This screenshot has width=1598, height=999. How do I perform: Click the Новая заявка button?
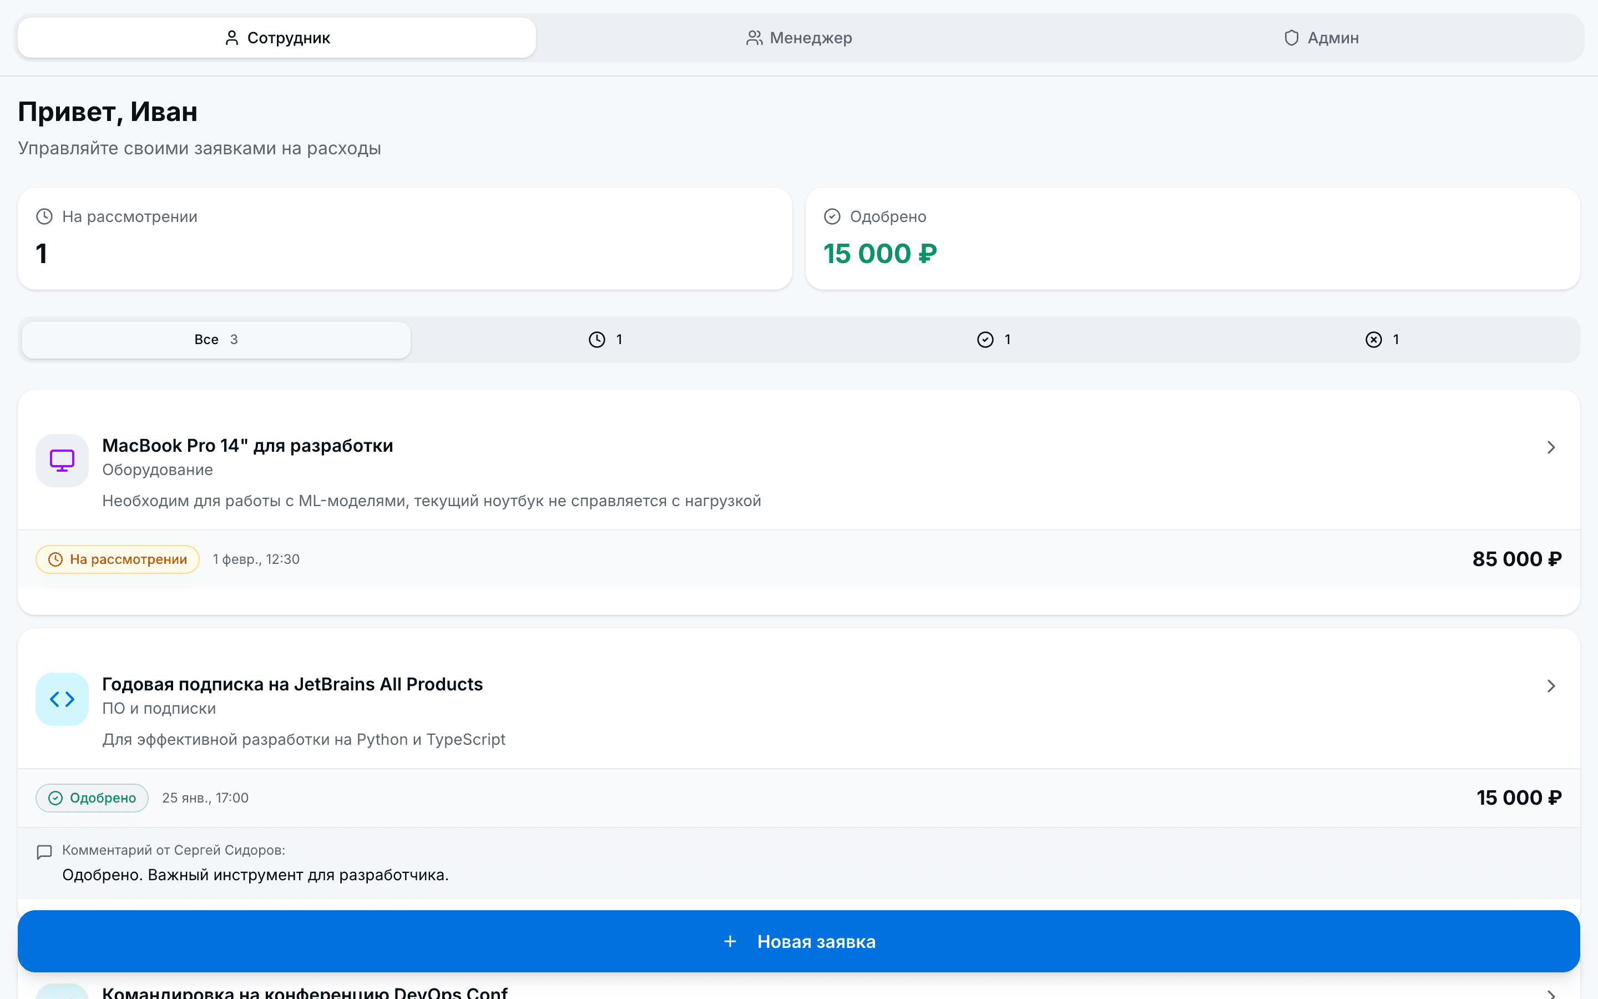tap(799, 941)
